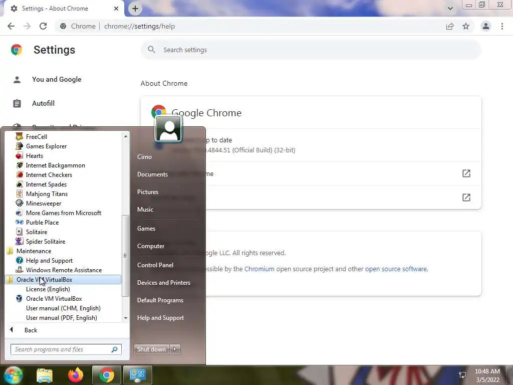The width and height of the screenshot is (513, 385).
Task: Open Help and Support in right pane
Action: point(161,317)
